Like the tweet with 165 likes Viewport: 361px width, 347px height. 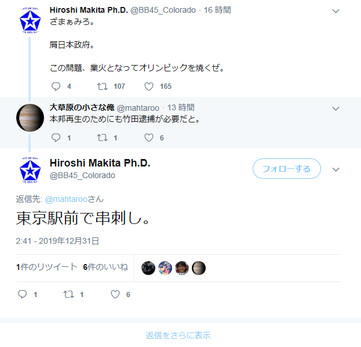click(x=149, y=86)
